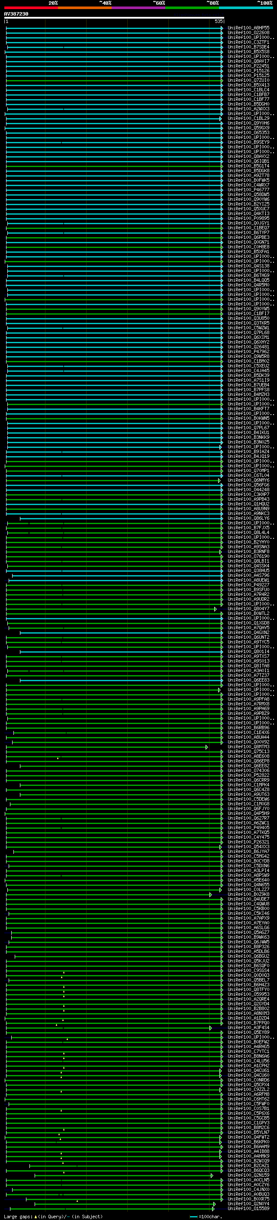Screen dimensions: 277x1220
Task: Select the UniRef100_O74306 hit name
Action: tap(248, 770)
